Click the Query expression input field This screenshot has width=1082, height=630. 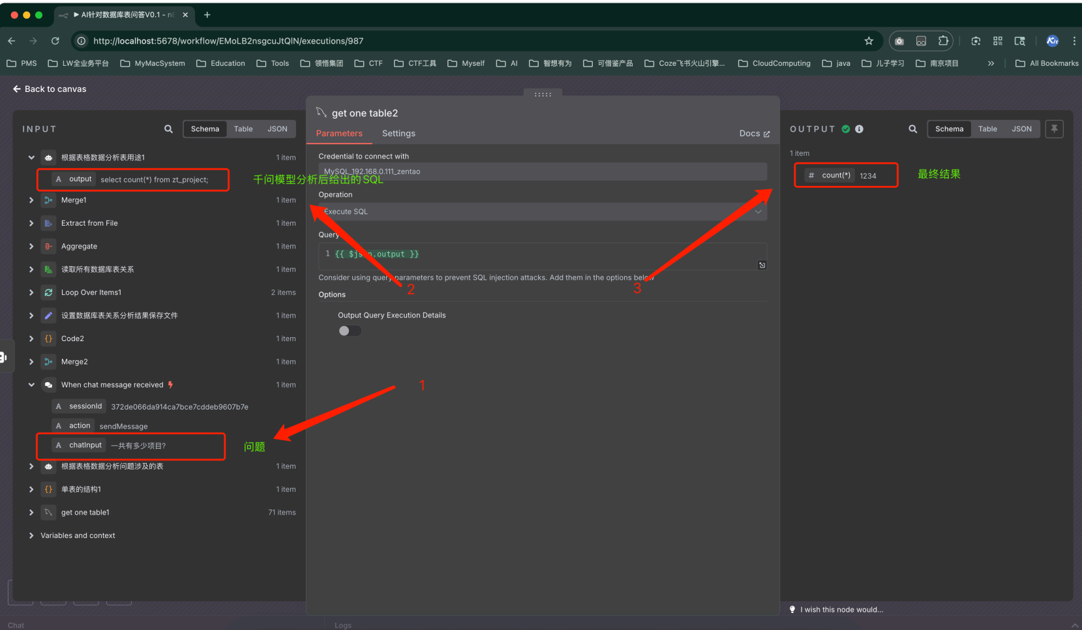pyautogui.click(x=543, y=256)
